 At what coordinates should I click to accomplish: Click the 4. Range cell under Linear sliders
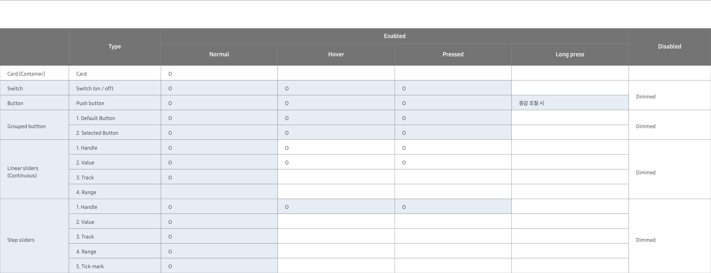pos(86,192)
